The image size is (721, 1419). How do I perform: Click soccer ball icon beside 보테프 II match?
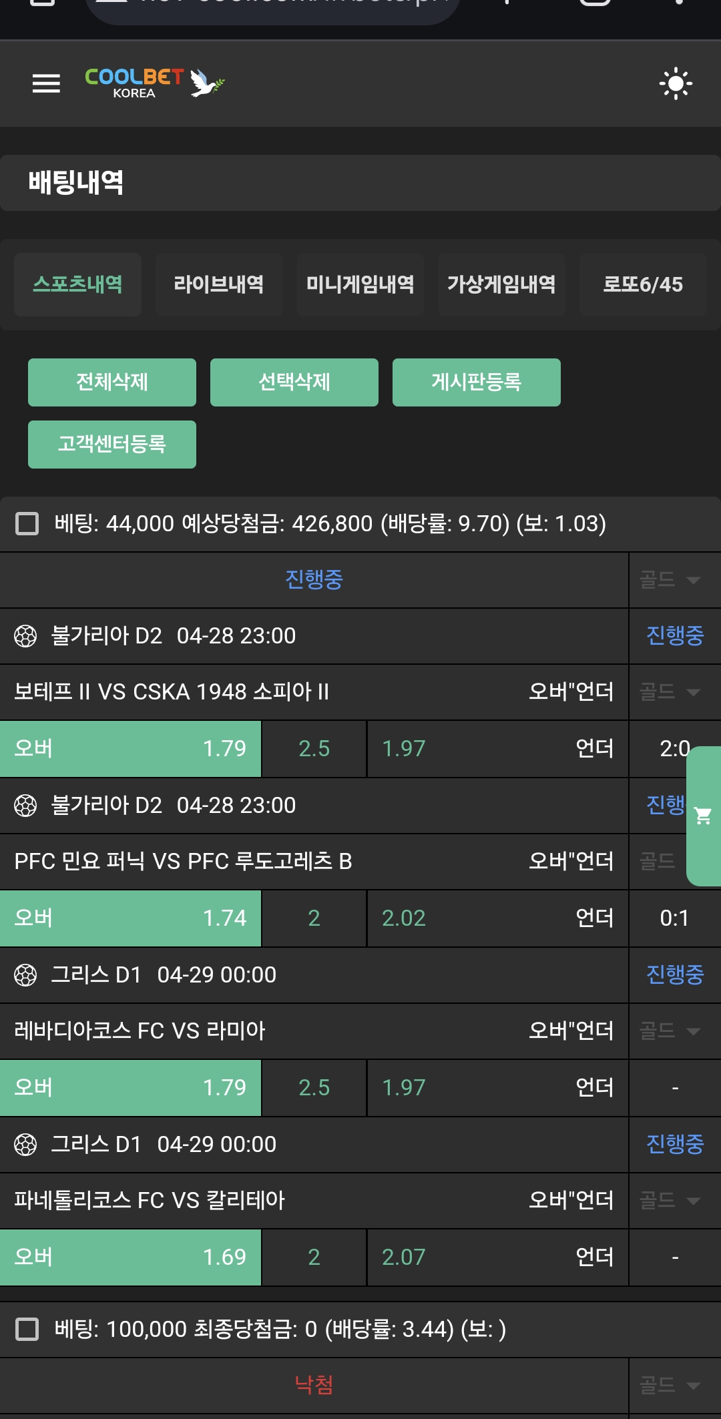(x=25, y=635)
